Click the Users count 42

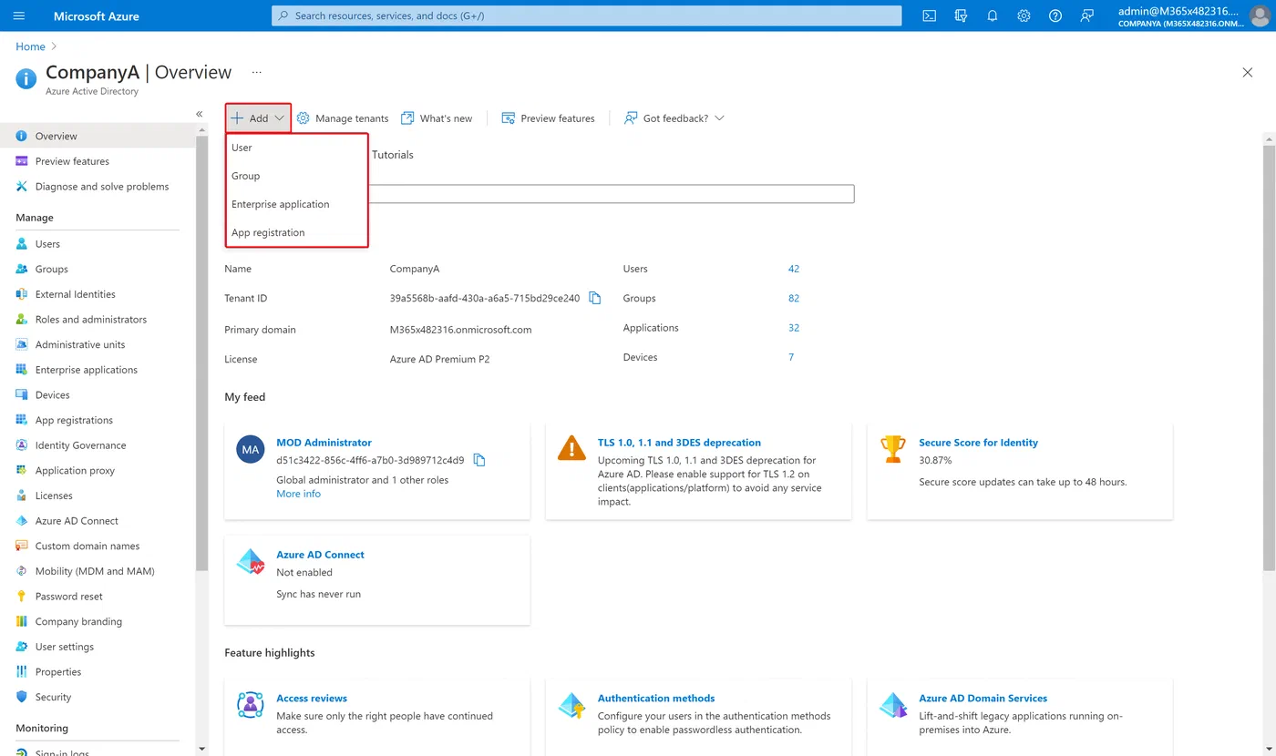click(794, 269)
